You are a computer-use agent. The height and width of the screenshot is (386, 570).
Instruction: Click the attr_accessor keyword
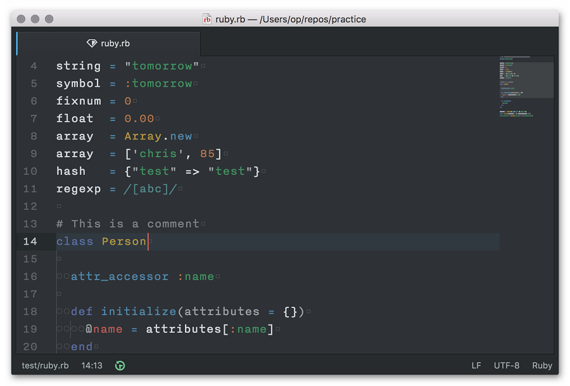(120, 276)
